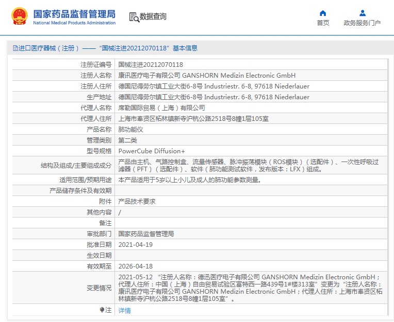Go to 首页 home page label

[323, 23]
